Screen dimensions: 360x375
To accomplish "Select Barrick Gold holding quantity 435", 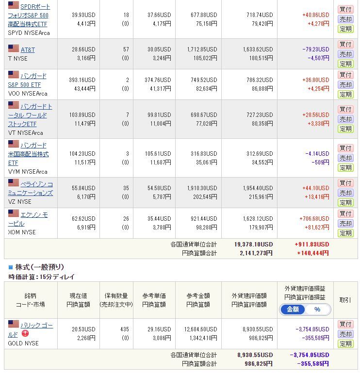I will tap(125, 329).
